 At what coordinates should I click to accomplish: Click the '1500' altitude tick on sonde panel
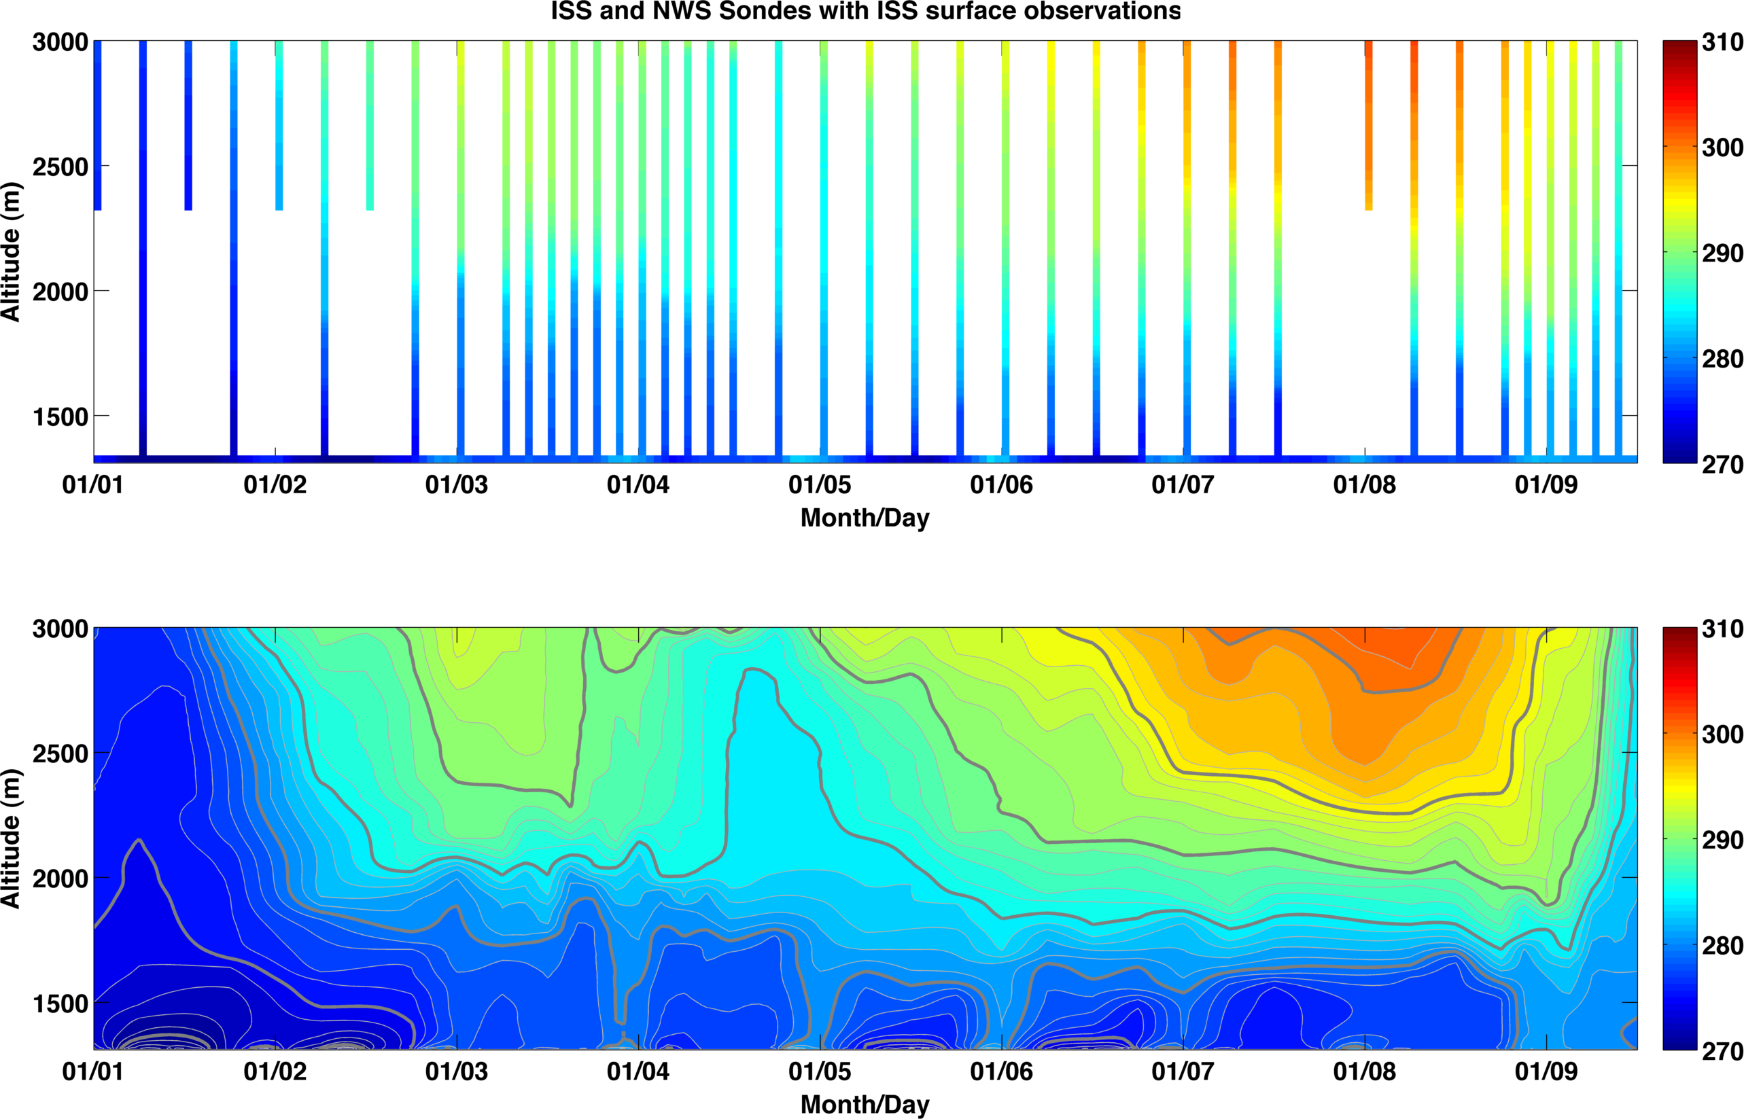(60, 417)
